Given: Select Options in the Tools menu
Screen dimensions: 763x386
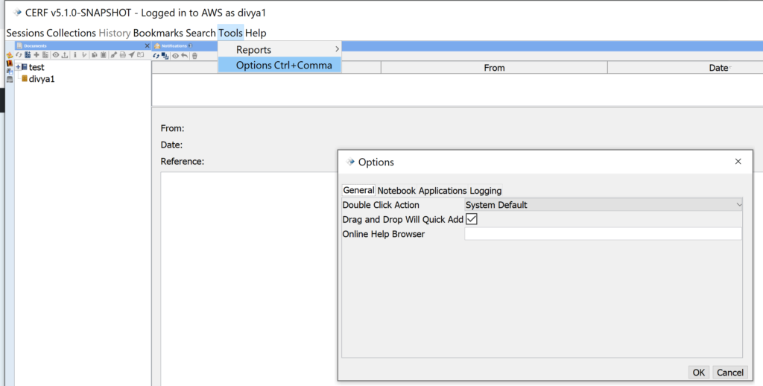Looking at the screenshot, I should [x=279, y=66].
